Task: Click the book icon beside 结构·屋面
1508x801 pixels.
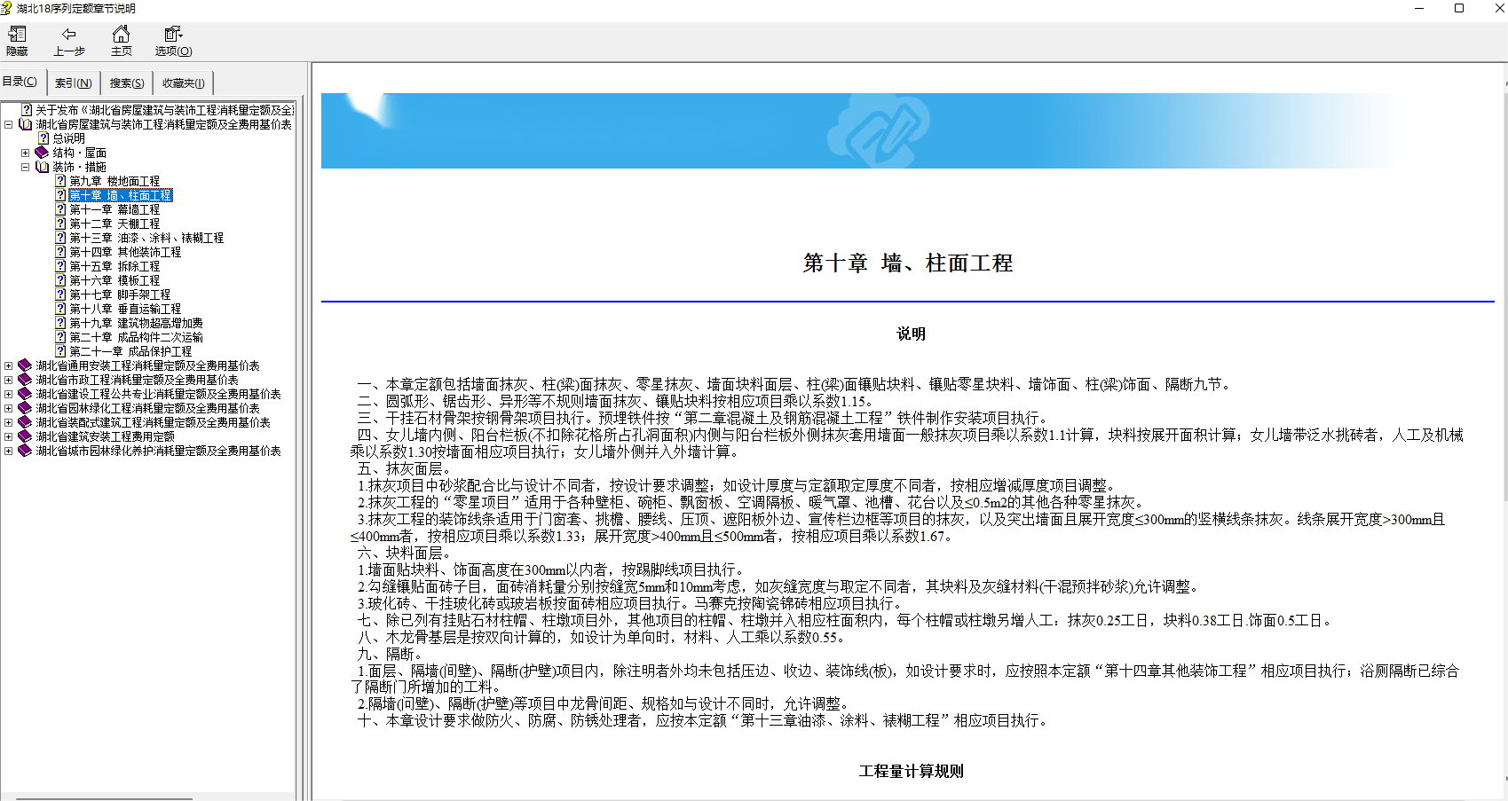Action: [42, 153]
